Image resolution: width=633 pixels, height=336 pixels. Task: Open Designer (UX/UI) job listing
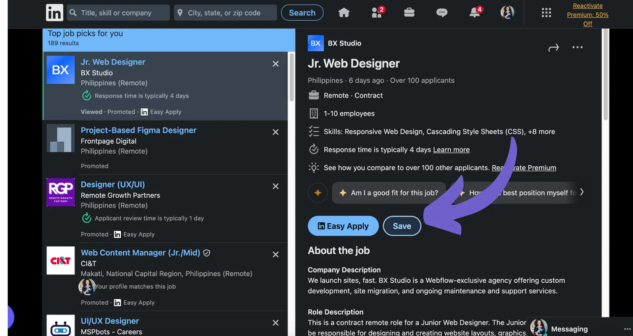[113, 184]
